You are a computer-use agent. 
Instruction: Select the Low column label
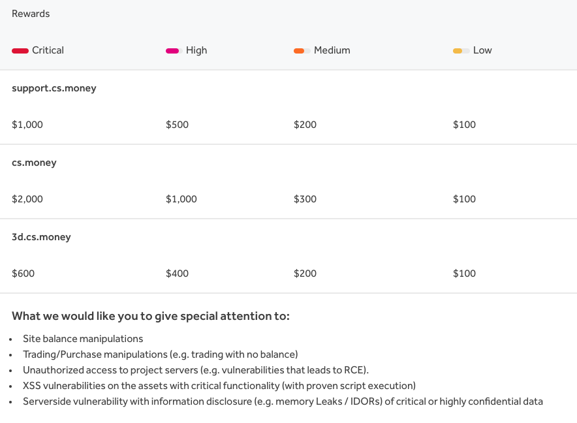coord(482,50)
